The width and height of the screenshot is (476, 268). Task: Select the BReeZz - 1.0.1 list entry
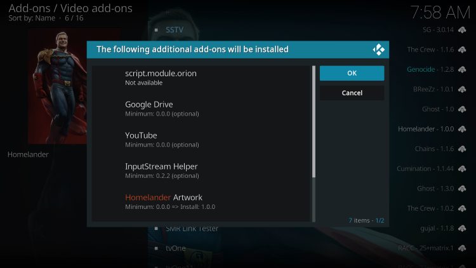pos(433,90)
